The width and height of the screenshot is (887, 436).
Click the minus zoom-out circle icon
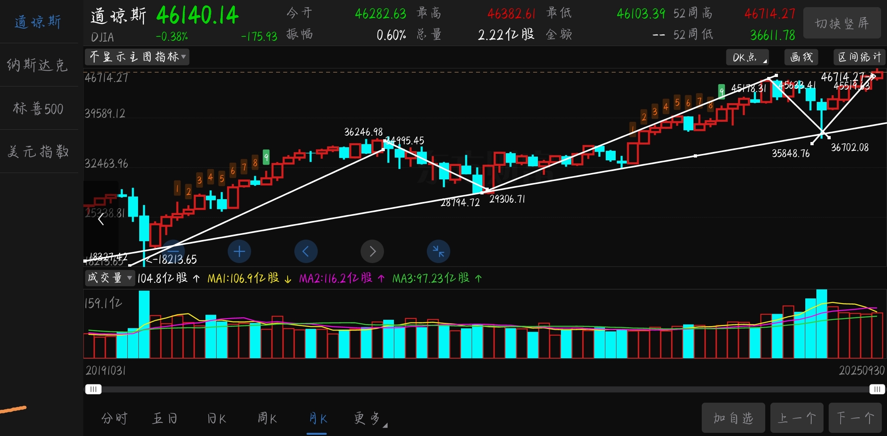(173, 251)
